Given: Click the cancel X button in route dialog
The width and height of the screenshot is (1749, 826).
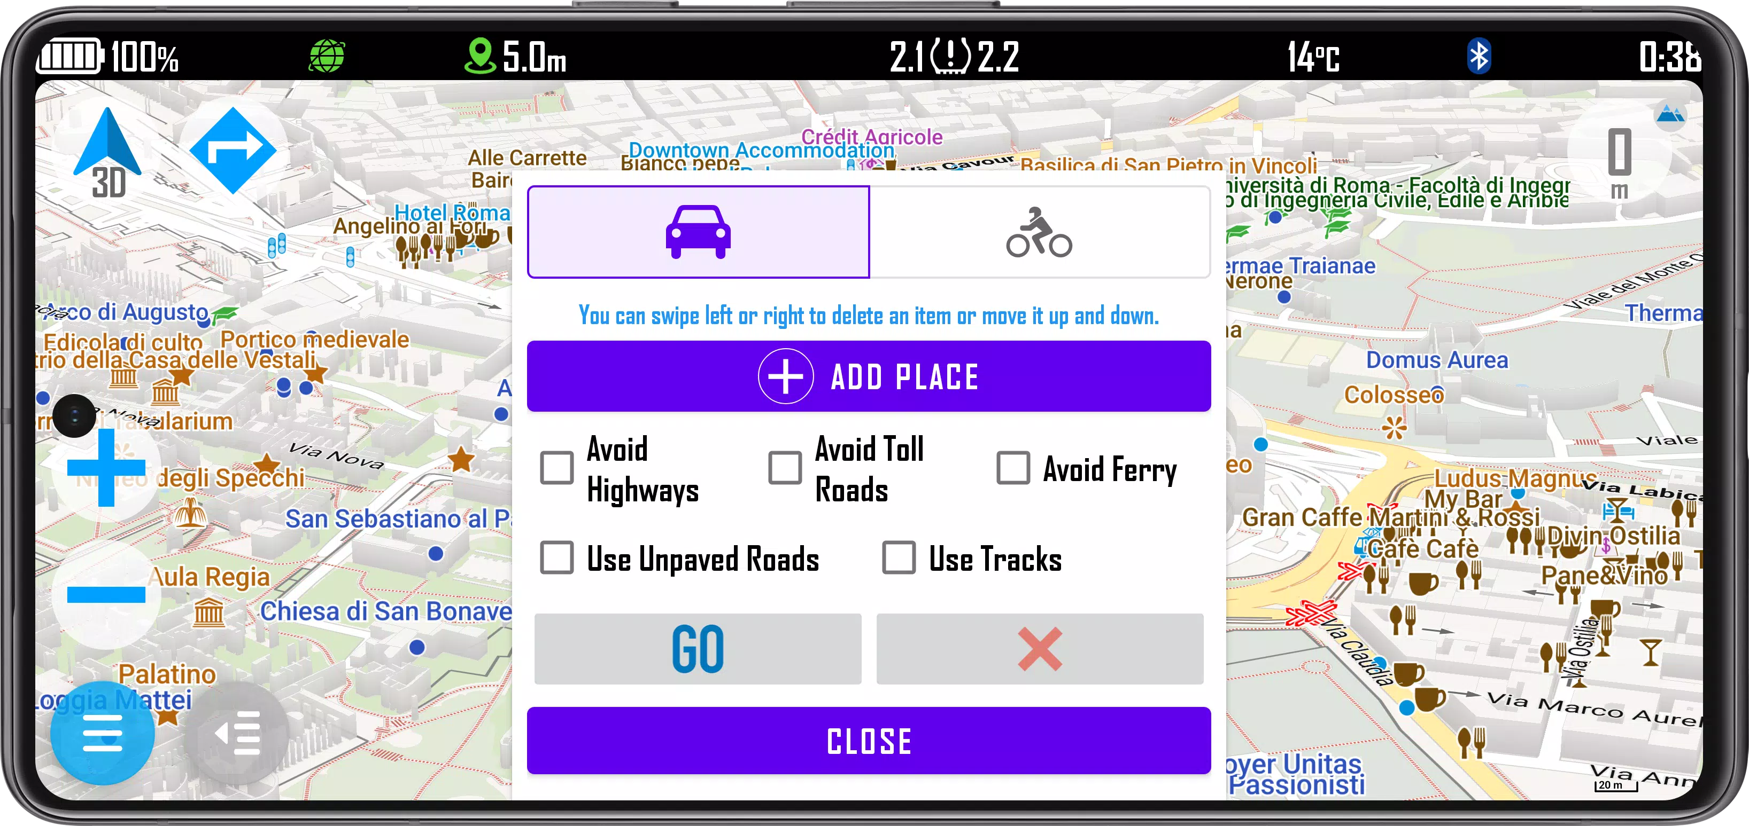Looking at the screenshot, I should tap(1039, 647).
